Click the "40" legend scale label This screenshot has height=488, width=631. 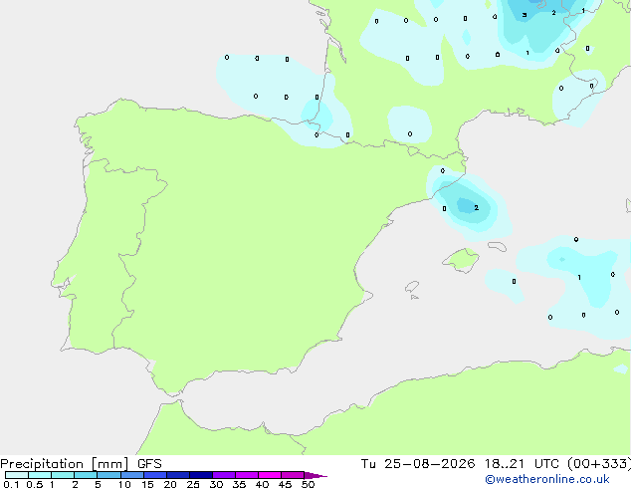pos(262,484)
